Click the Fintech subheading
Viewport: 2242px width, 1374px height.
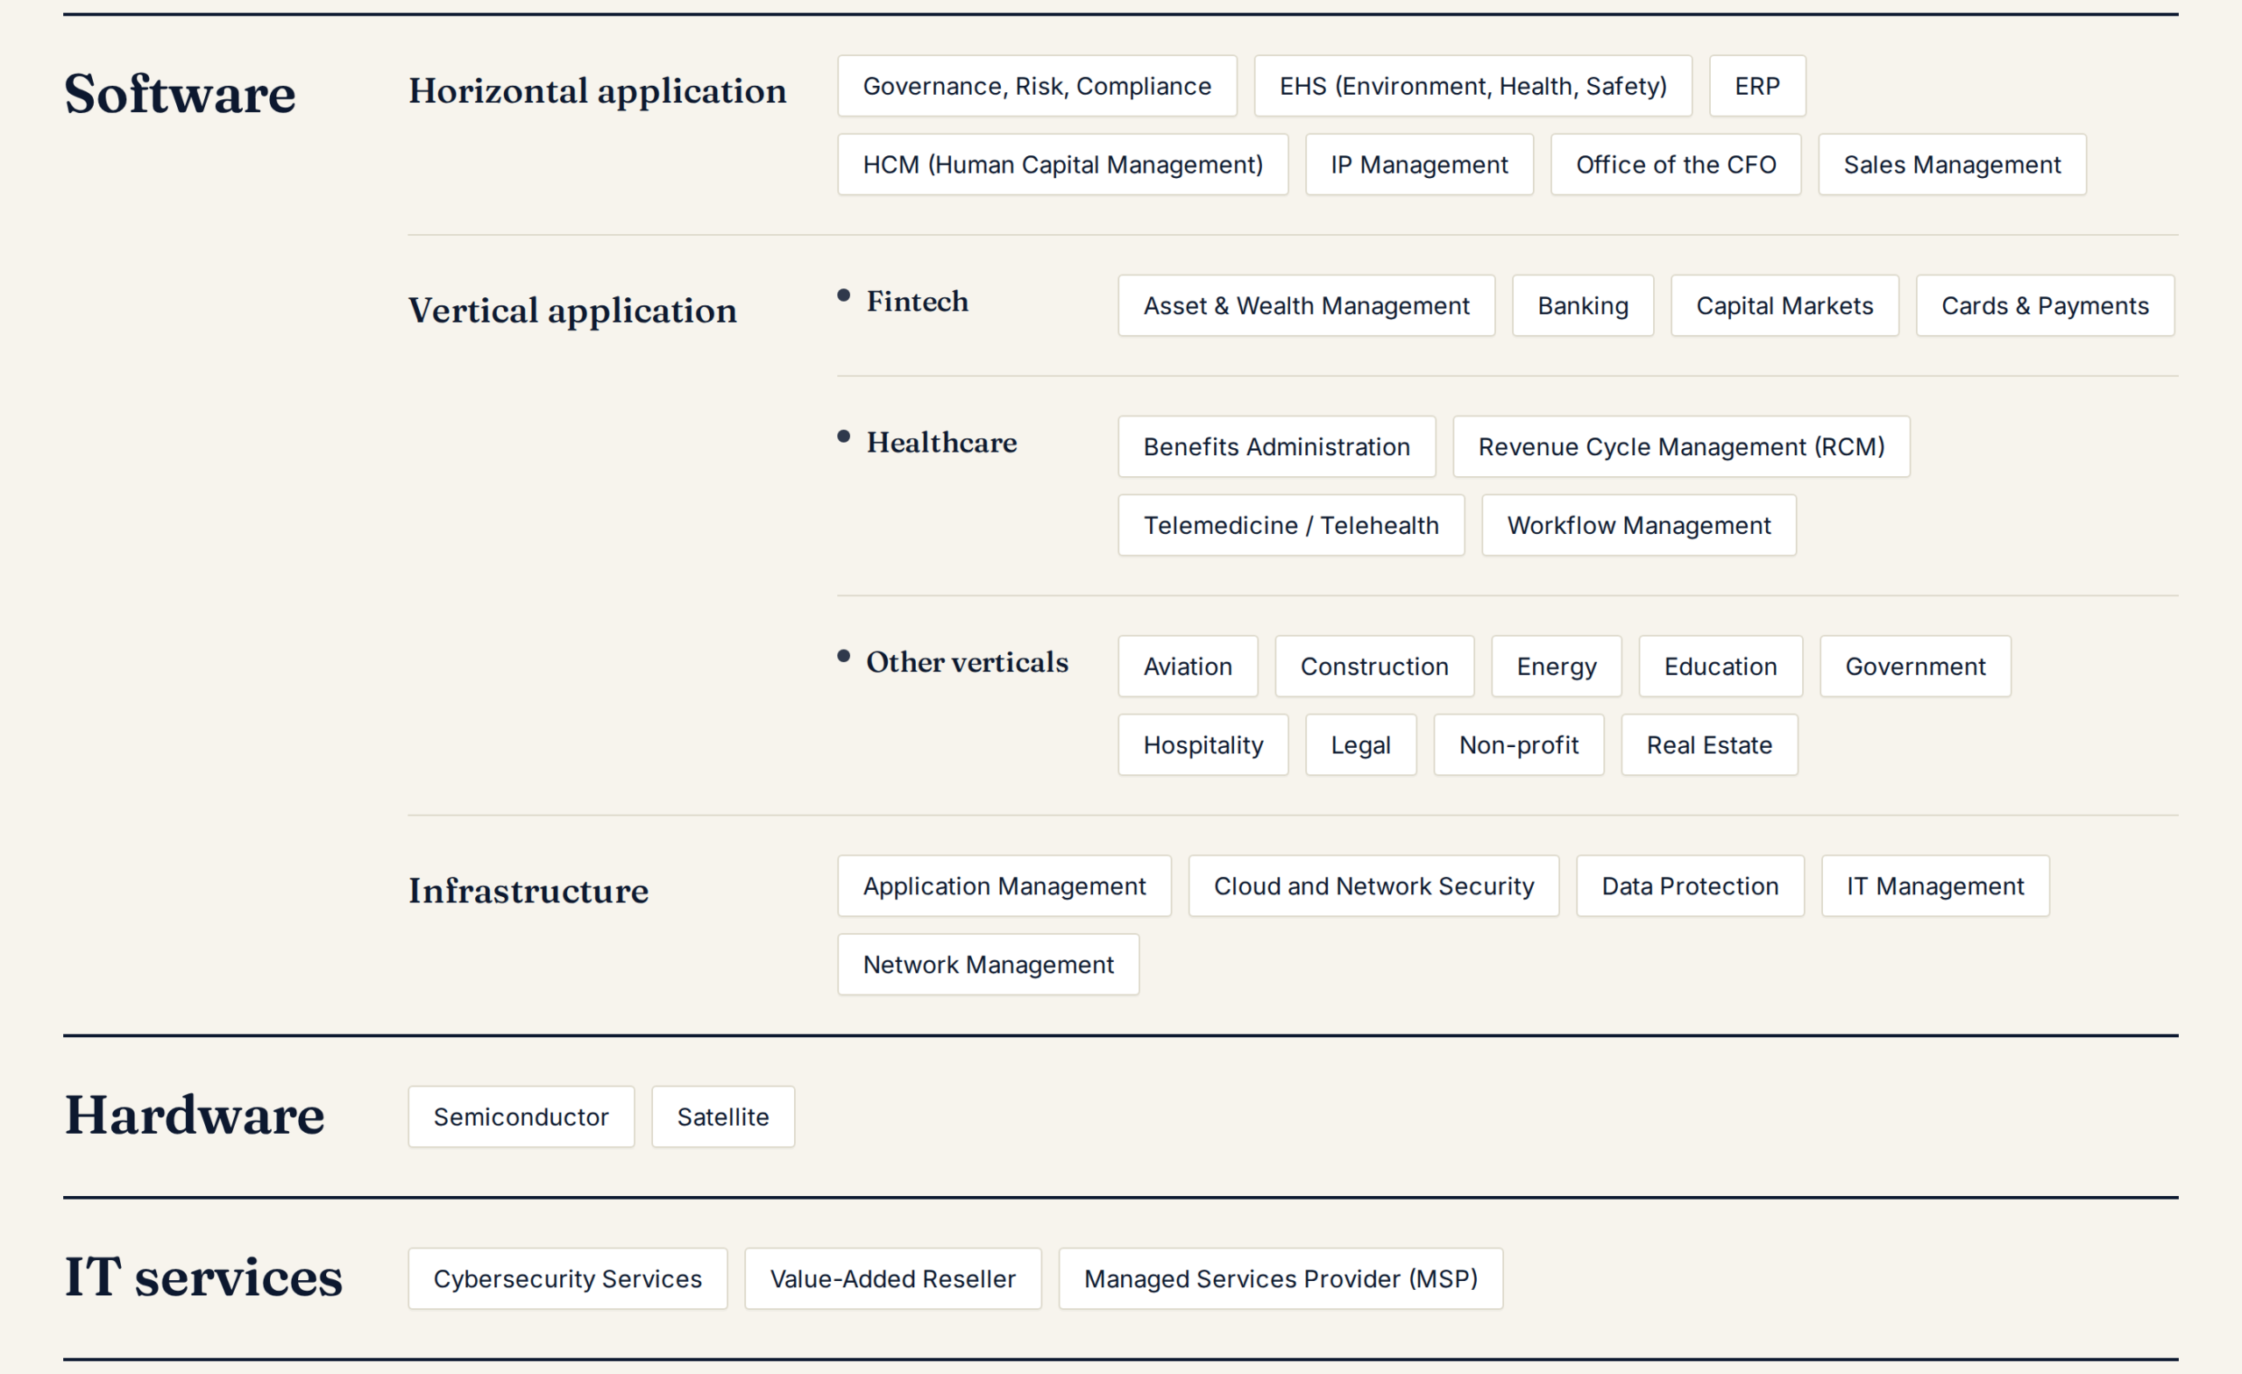pyautogui.click(x=917, y=302)
